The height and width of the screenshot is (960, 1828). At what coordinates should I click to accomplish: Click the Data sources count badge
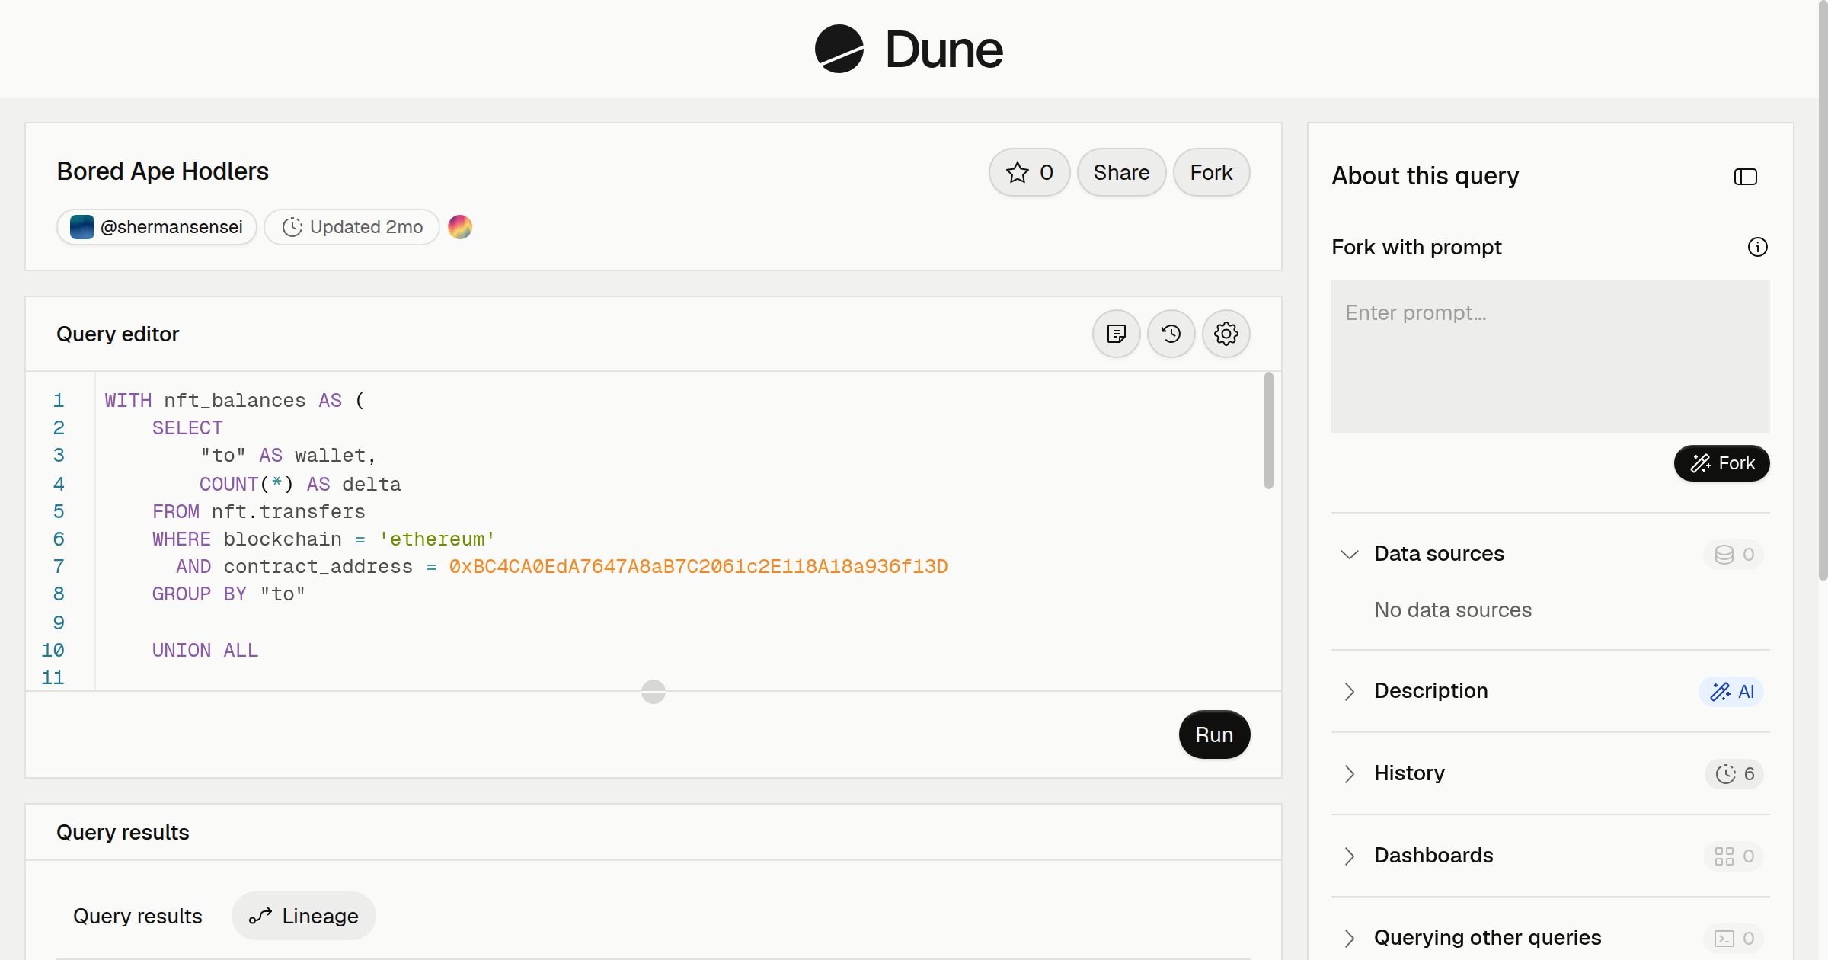click(x=1734, y=554)
